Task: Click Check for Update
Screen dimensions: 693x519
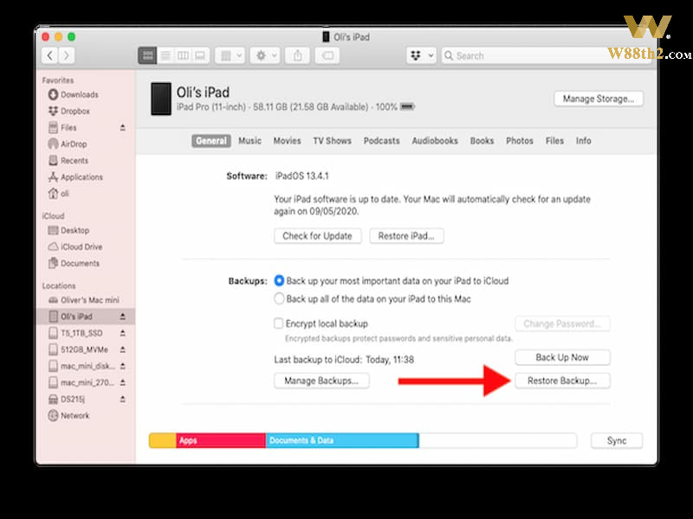Action: 318,235
